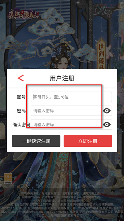Image resolution: width=124 pixels, height=221 pixels.
Task: Tap the character's face above the dialog
Action: tap(63, 64)
